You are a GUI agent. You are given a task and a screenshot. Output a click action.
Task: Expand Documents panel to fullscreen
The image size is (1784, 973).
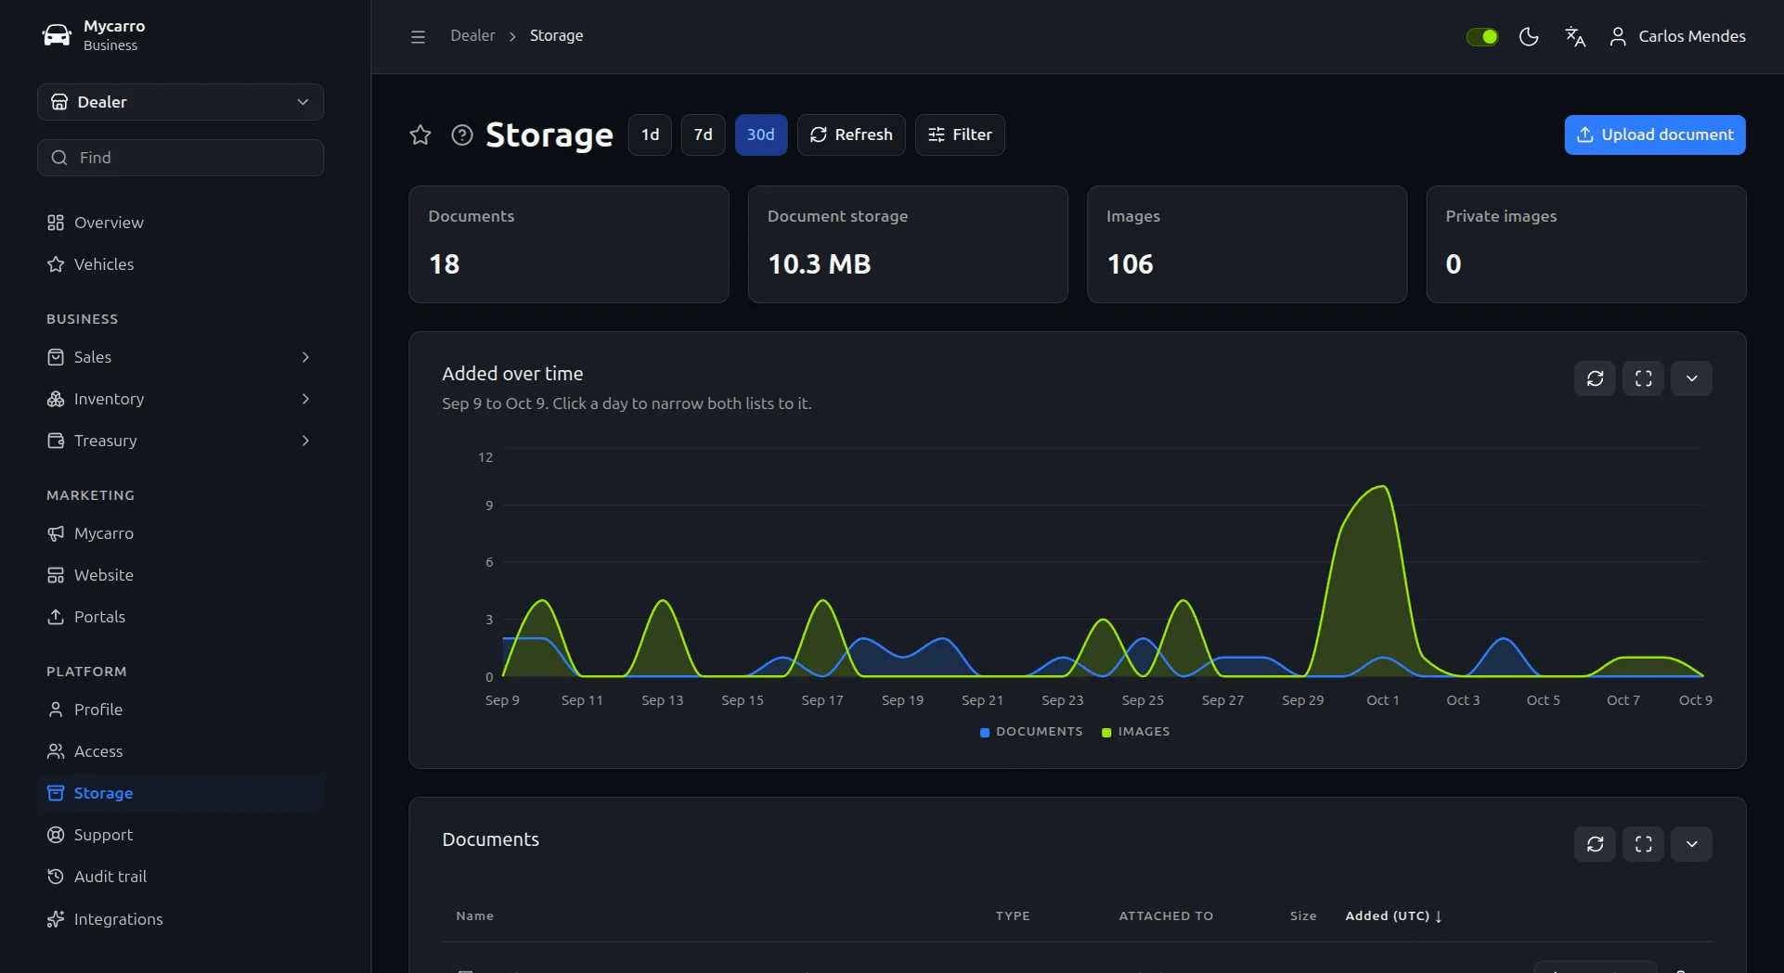click(x=1644, y=844)
